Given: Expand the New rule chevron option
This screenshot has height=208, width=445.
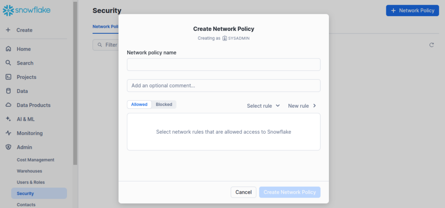Looking at the screenshot, I should 302,106.
